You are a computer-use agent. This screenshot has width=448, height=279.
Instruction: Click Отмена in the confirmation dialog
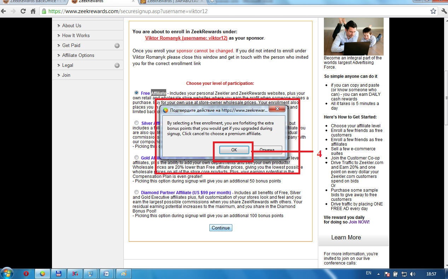(x=268, y=150)
